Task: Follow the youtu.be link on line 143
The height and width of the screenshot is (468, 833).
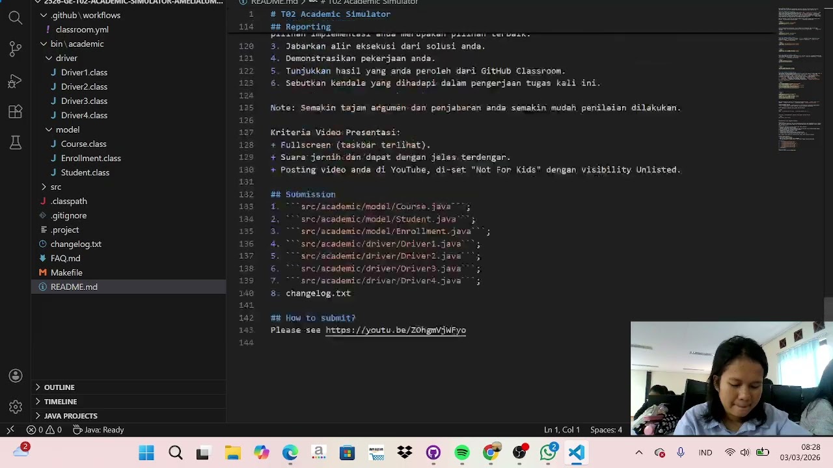Action: [x=396, y=330]
